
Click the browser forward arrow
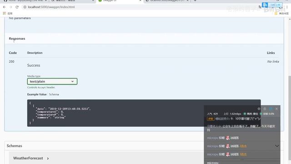click(x=10, y=7)
